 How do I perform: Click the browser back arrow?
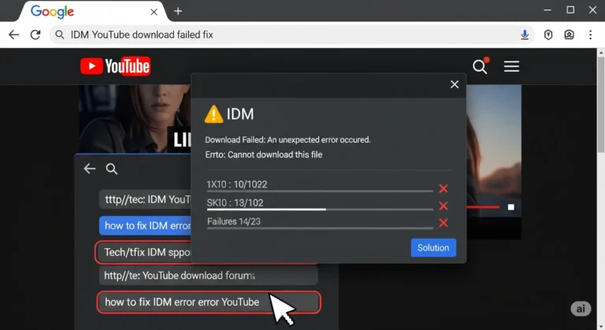[14, 35]
